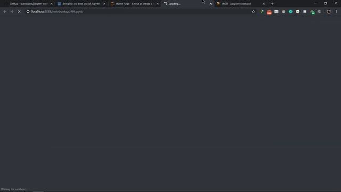Restore down the browser window
341x192 pixels.
click(x=326, y=3)
